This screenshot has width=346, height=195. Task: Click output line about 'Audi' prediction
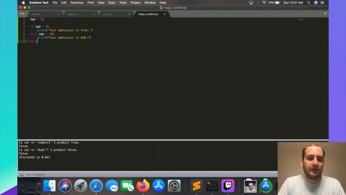tap(48, 150)
